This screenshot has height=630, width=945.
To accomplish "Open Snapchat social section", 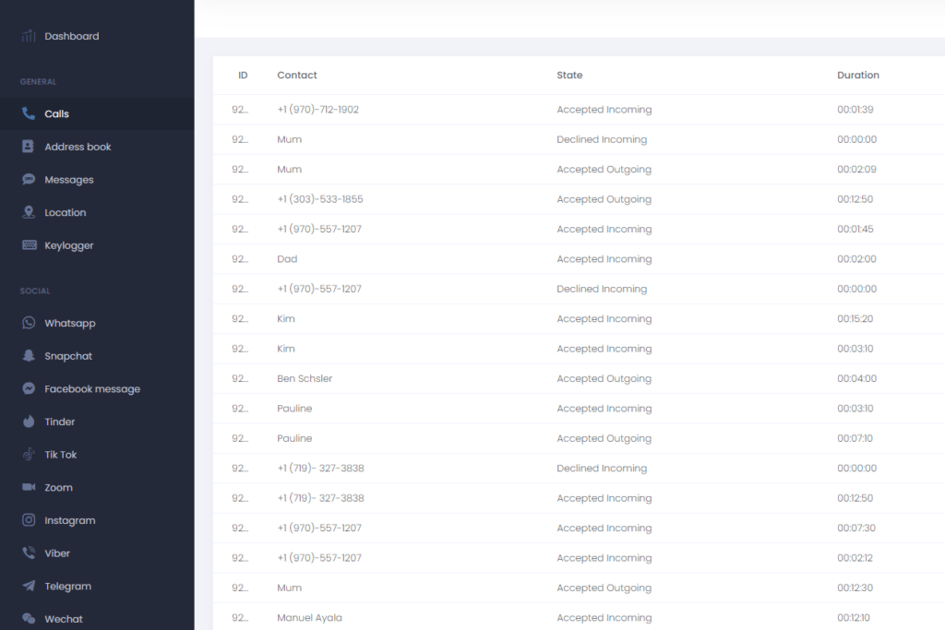I will coord(68,356).
